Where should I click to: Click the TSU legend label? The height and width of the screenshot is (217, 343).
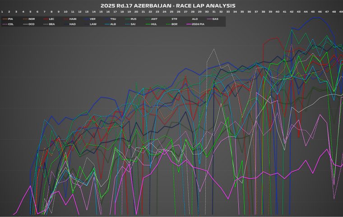coord(113,19)
